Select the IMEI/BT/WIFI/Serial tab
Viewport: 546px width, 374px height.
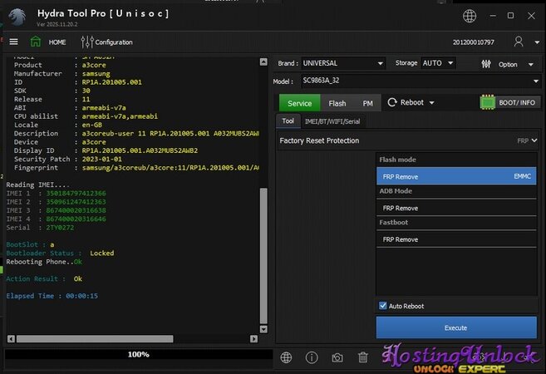coord(331,121)
